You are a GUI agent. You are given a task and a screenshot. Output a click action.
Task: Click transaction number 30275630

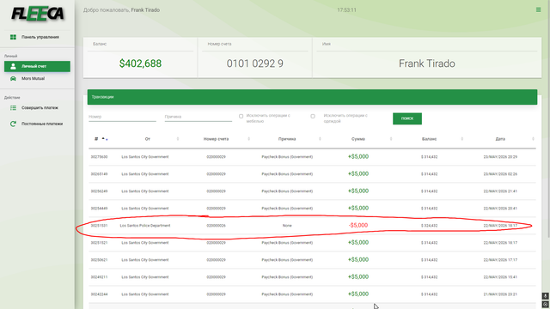click(100, 157)
